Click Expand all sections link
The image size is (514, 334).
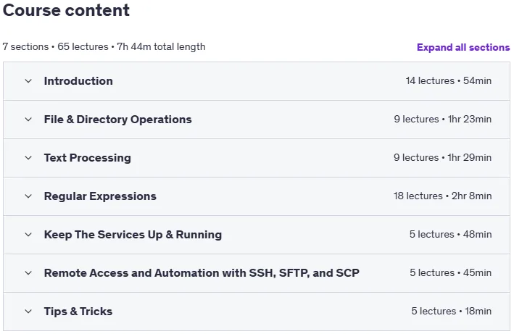click(463, 47)
